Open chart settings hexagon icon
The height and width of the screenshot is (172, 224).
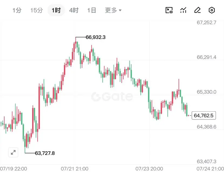click(212, 10)
